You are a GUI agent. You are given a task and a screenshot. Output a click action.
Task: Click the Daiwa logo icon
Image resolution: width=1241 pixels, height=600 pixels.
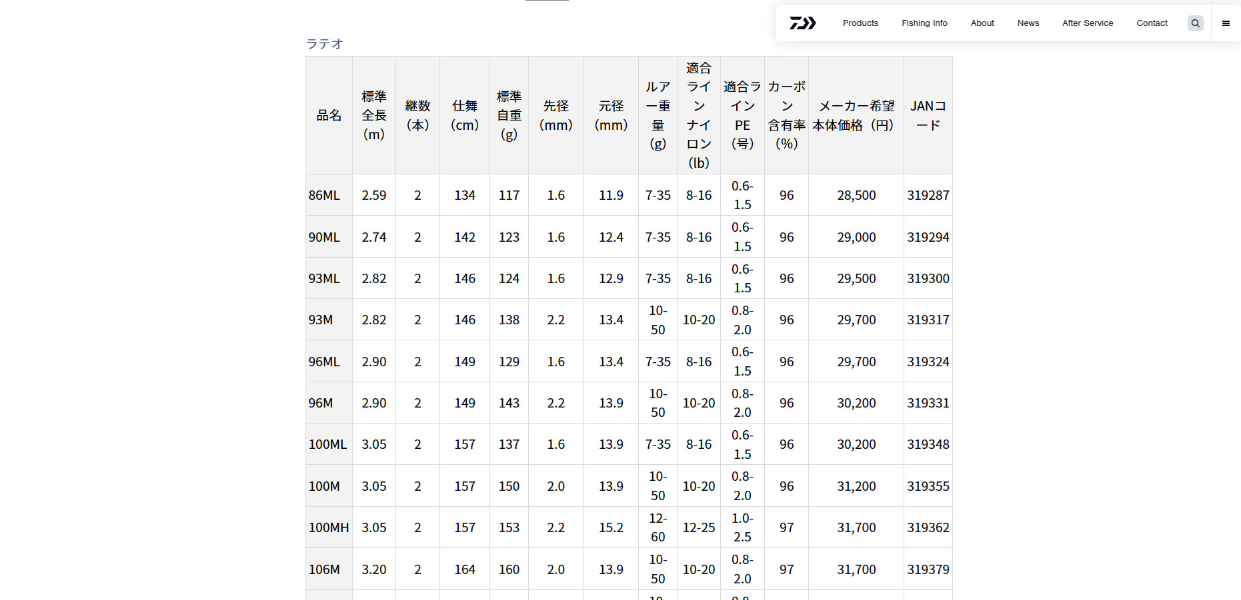click(802, 23)
